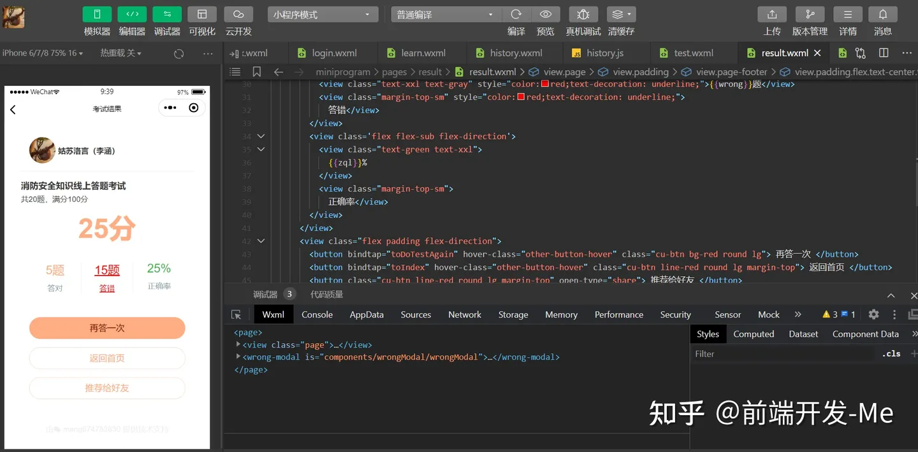918x452 pixels.
Task: Toggle the simulator panel (模拟器)
Action: (97, 15)
